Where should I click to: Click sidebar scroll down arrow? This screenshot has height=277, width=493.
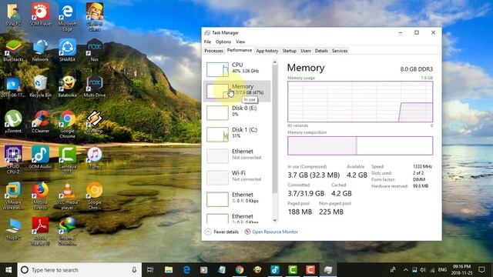point(275,220)
